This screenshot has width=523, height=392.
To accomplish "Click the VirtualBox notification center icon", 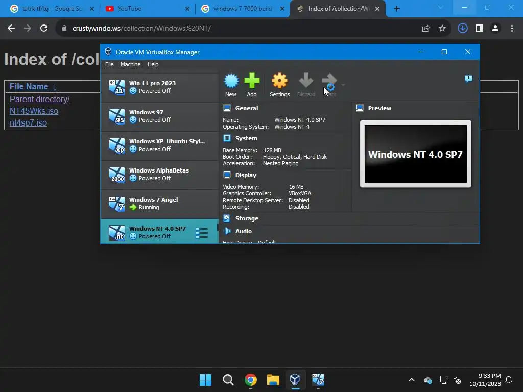I will [x=468, y=79].
